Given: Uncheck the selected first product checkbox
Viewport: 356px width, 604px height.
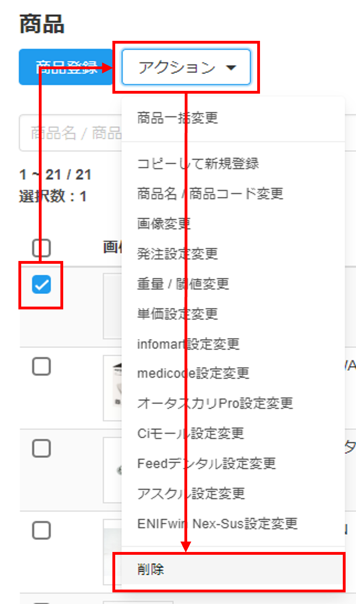Looking at the screenshot, I should 41,285.
